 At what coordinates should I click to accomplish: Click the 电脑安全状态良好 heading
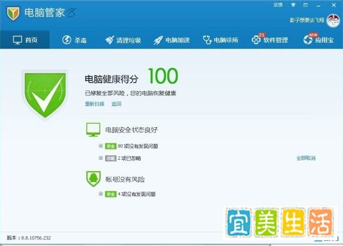[131, 130]
